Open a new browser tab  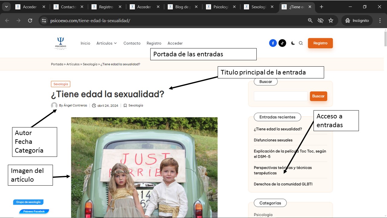coord(321,7)
